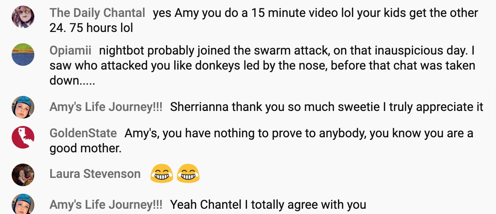This screenshot has width=496, height=214.
Task: Select the Sherrianna thank you message
Action: pos(327,107)
